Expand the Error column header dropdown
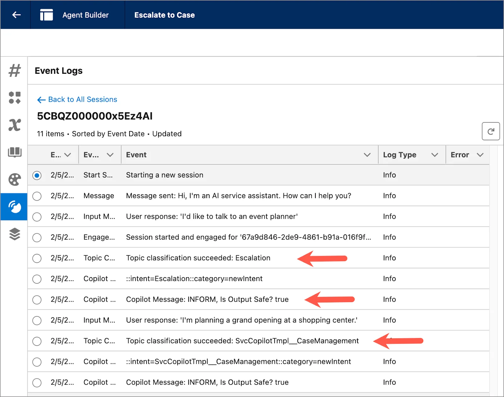The width and height of the screenshot is (504, 397). pos(480,155)
